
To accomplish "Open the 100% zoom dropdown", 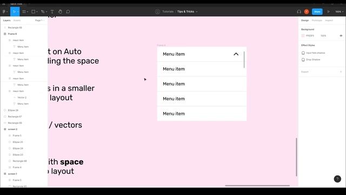I will pyautogui.click(x=340, y=12).
